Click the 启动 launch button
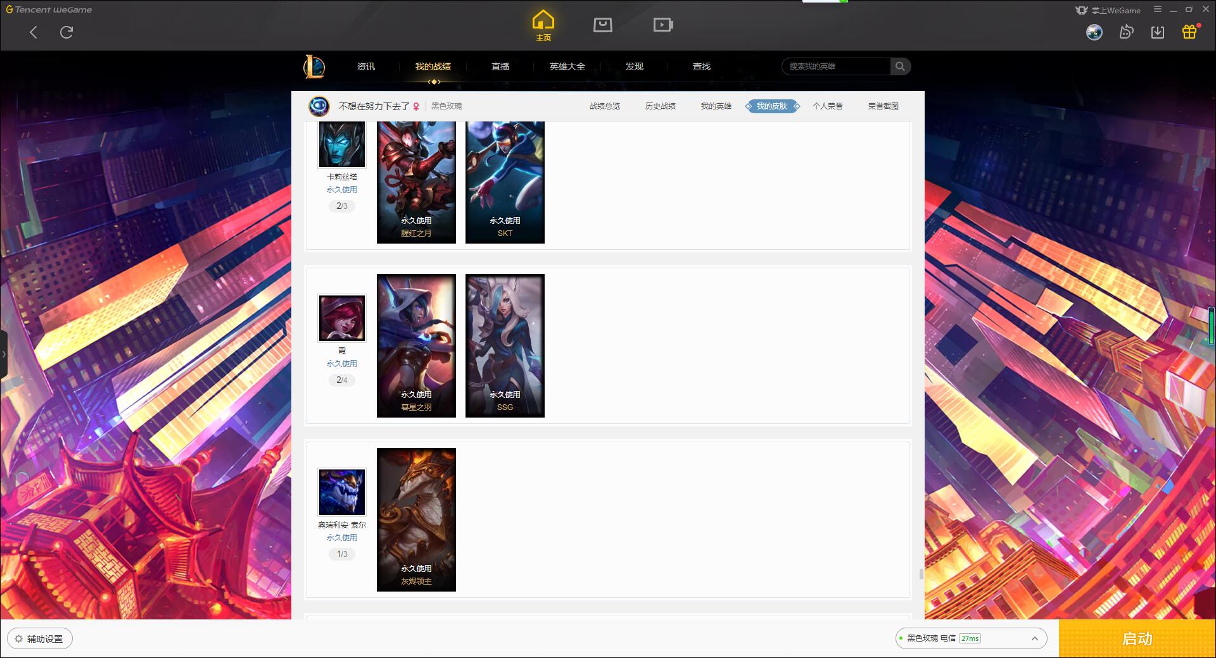1216x658 pixels. (x=1137, y=639)
